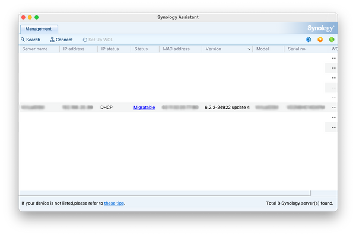Click the Set Up WOL power icon
Viewport: 356px width, 236px height.
coord(85,40)
